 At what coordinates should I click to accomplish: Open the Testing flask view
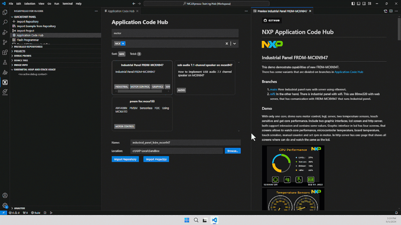coord(5,62)
